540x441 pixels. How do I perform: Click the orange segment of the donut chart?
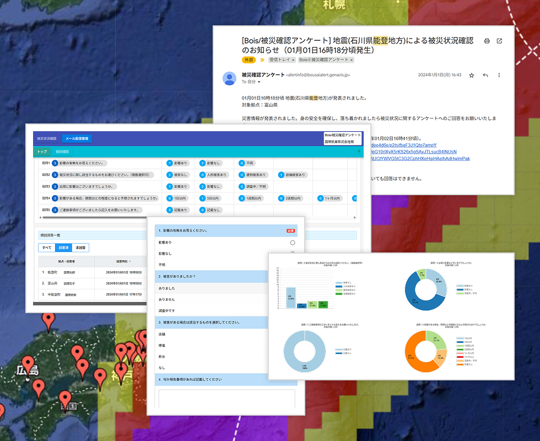(414, 353)
